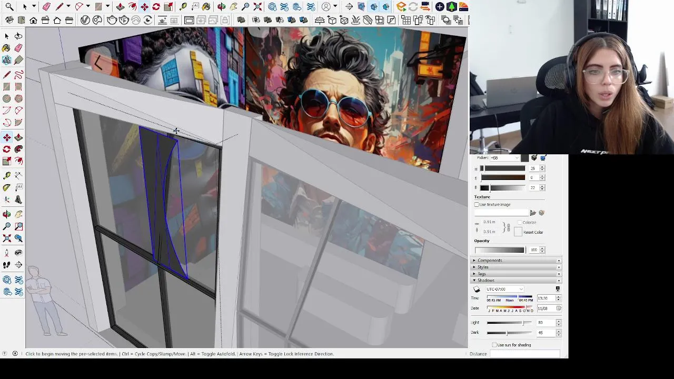Screen dimensions: 674x379
Task: Select the Push/Pull tool in top toolbar
Action: coord(120,7)
